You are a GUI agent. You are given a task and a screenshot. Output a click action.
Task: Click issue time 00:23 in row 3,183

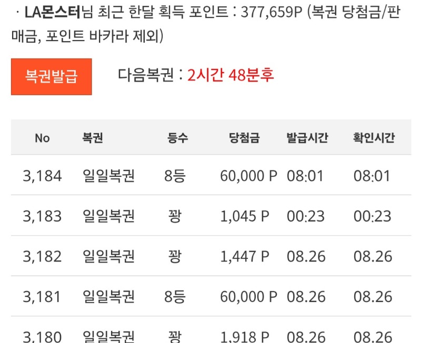pos(306,216)
